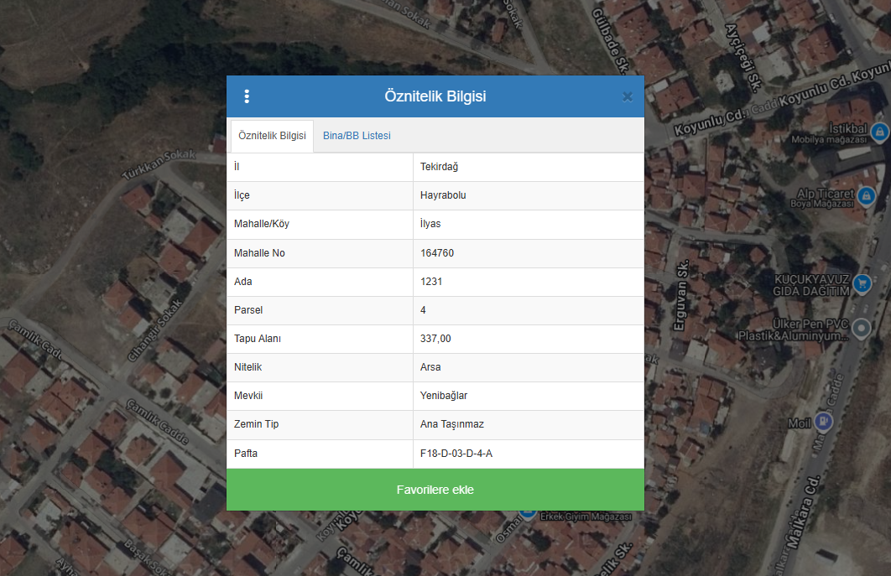Switch to the Bina/BB Listesi tab
Screen dimensions: 891x576
[357, 136]
